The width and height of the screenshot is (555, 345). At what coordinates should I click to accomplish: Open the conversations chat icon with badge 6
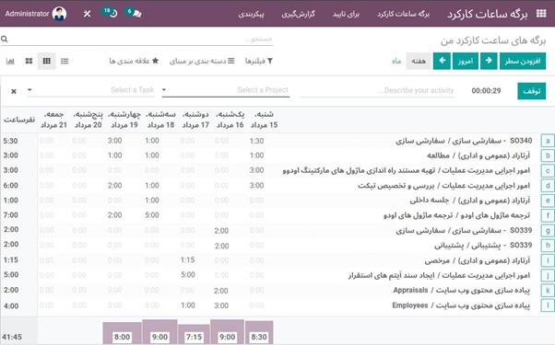tap(134, 13)
